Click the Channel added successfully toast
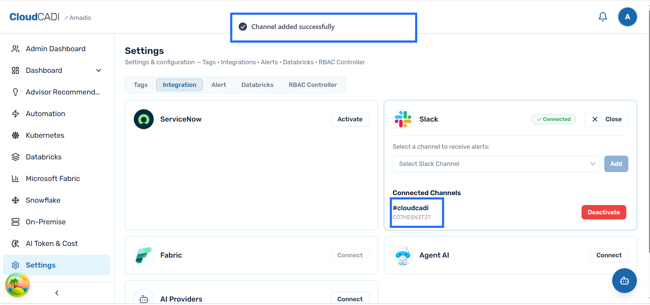The width and height of the screenshot is (650, 305). click(324, 27)
